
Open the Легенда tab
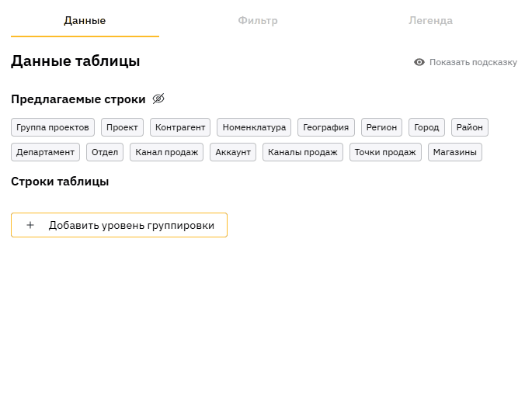click(430, 21)
